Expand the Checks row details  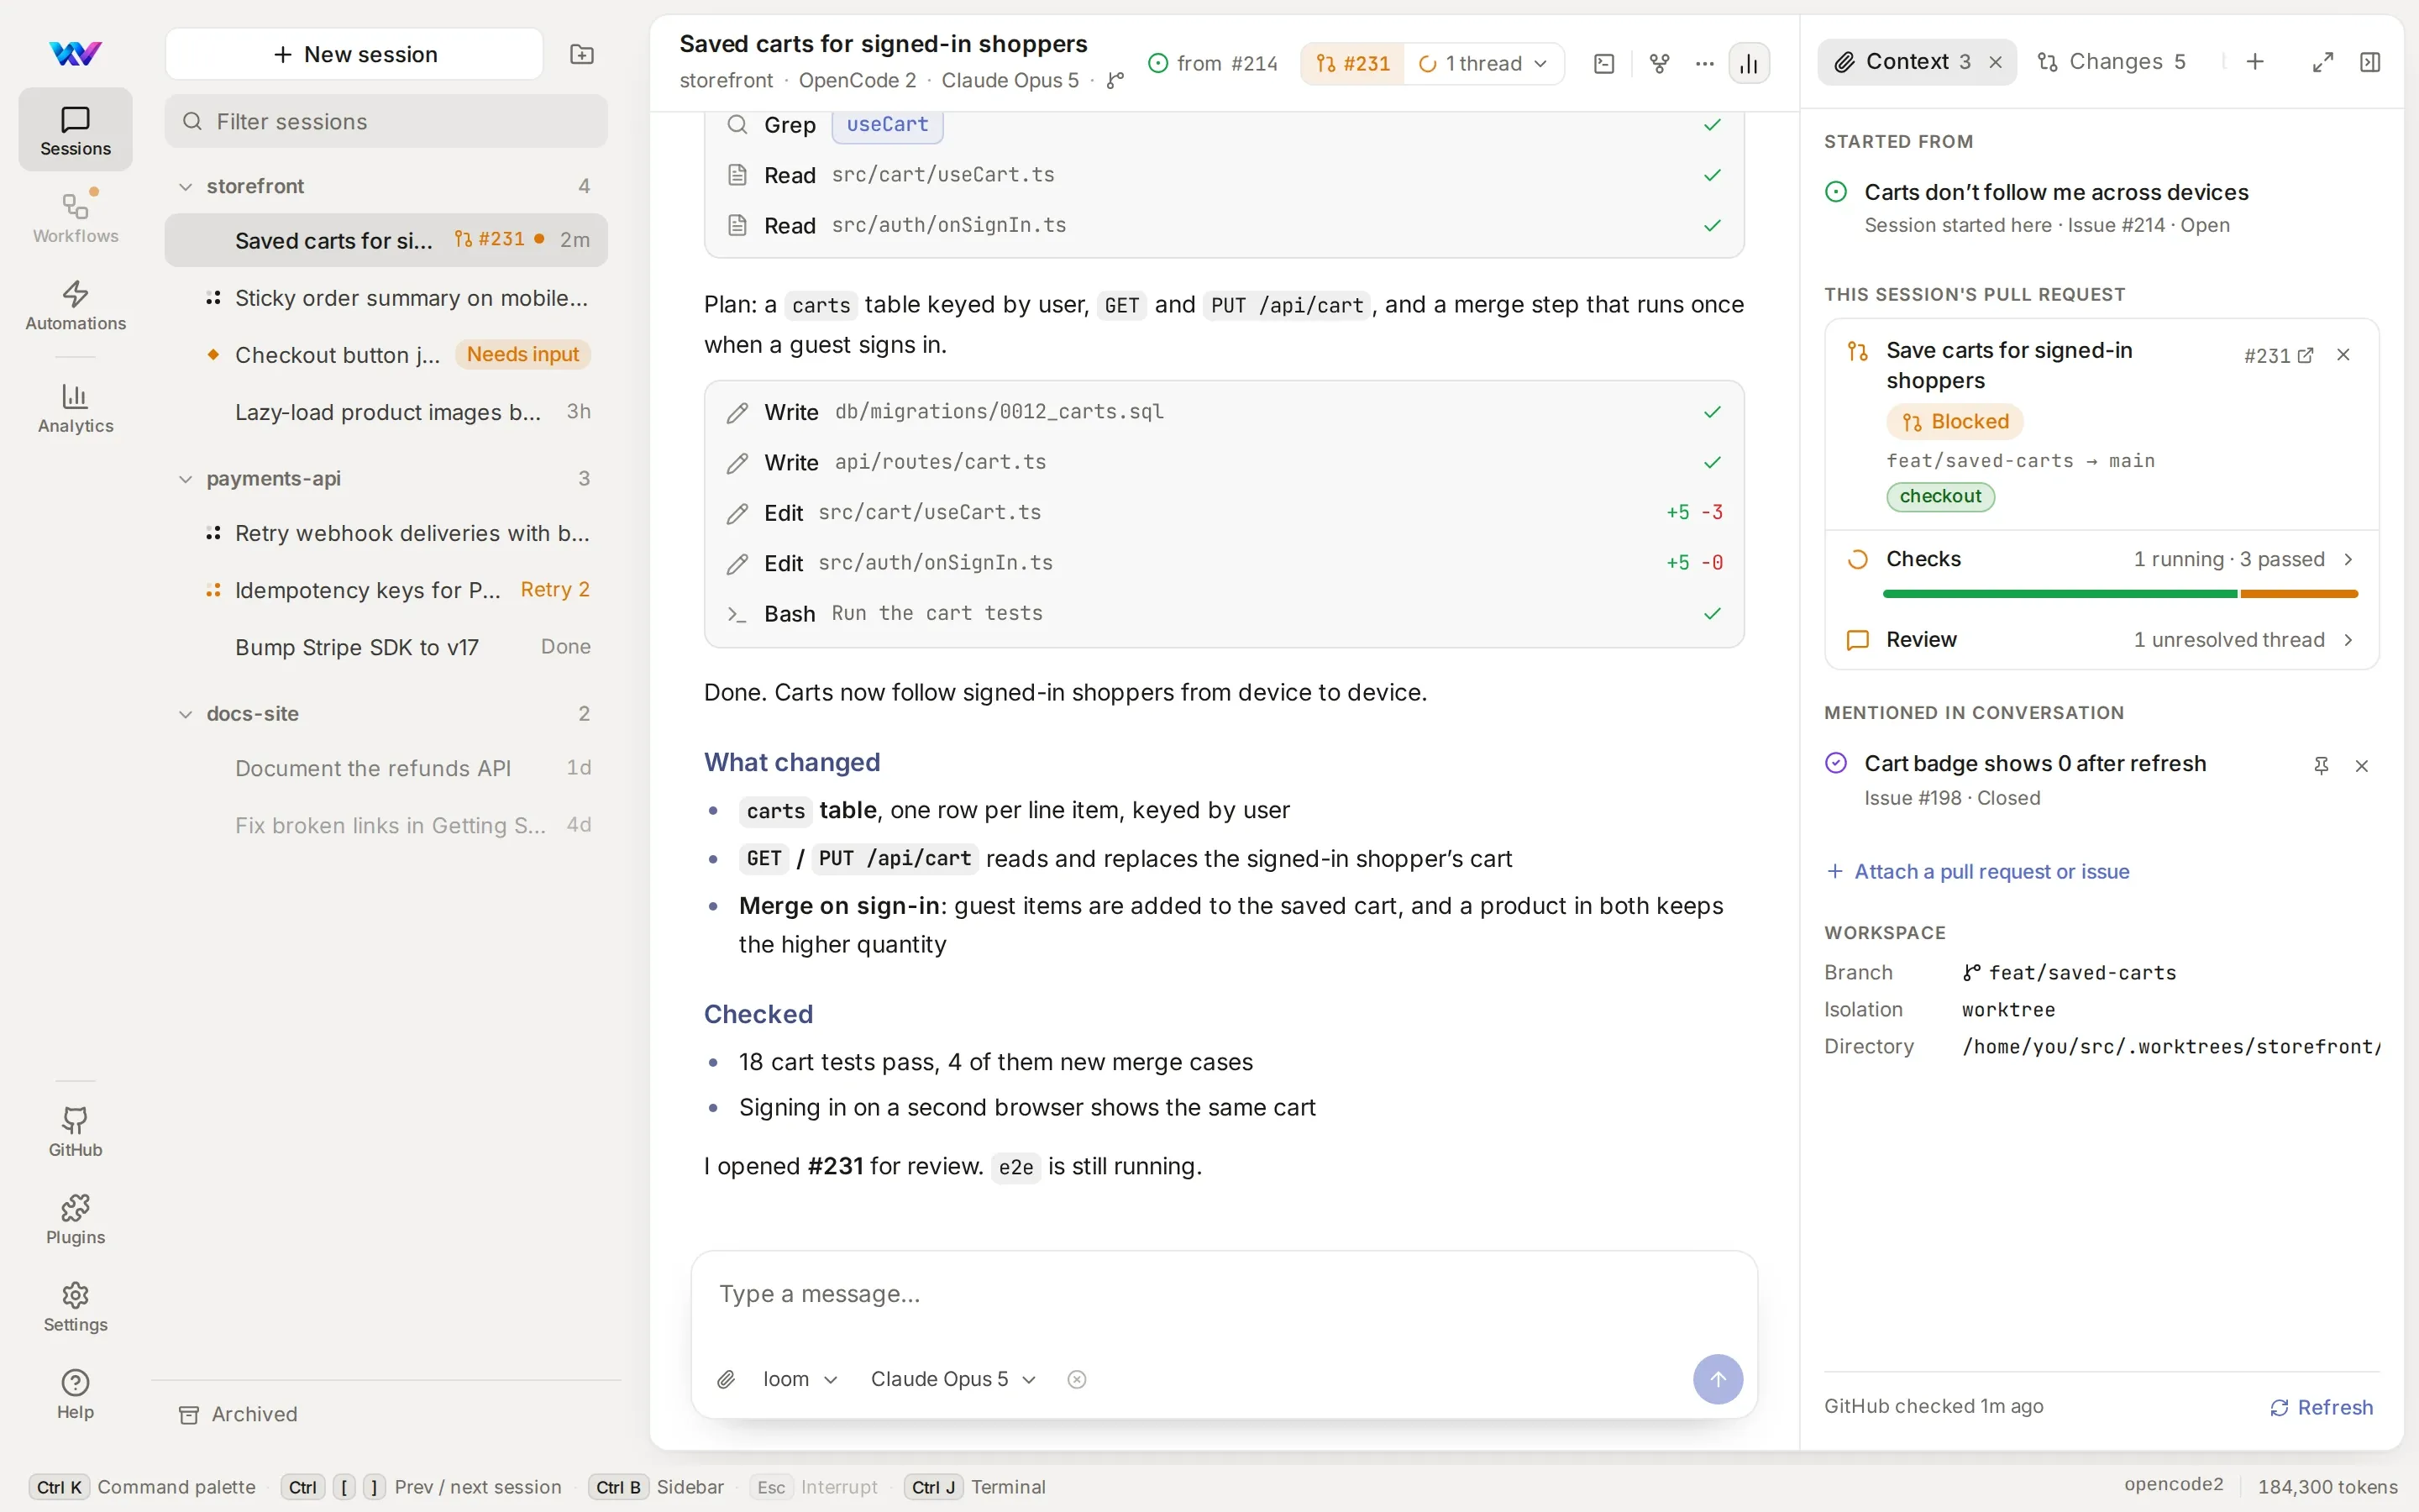pos(2102,559)
